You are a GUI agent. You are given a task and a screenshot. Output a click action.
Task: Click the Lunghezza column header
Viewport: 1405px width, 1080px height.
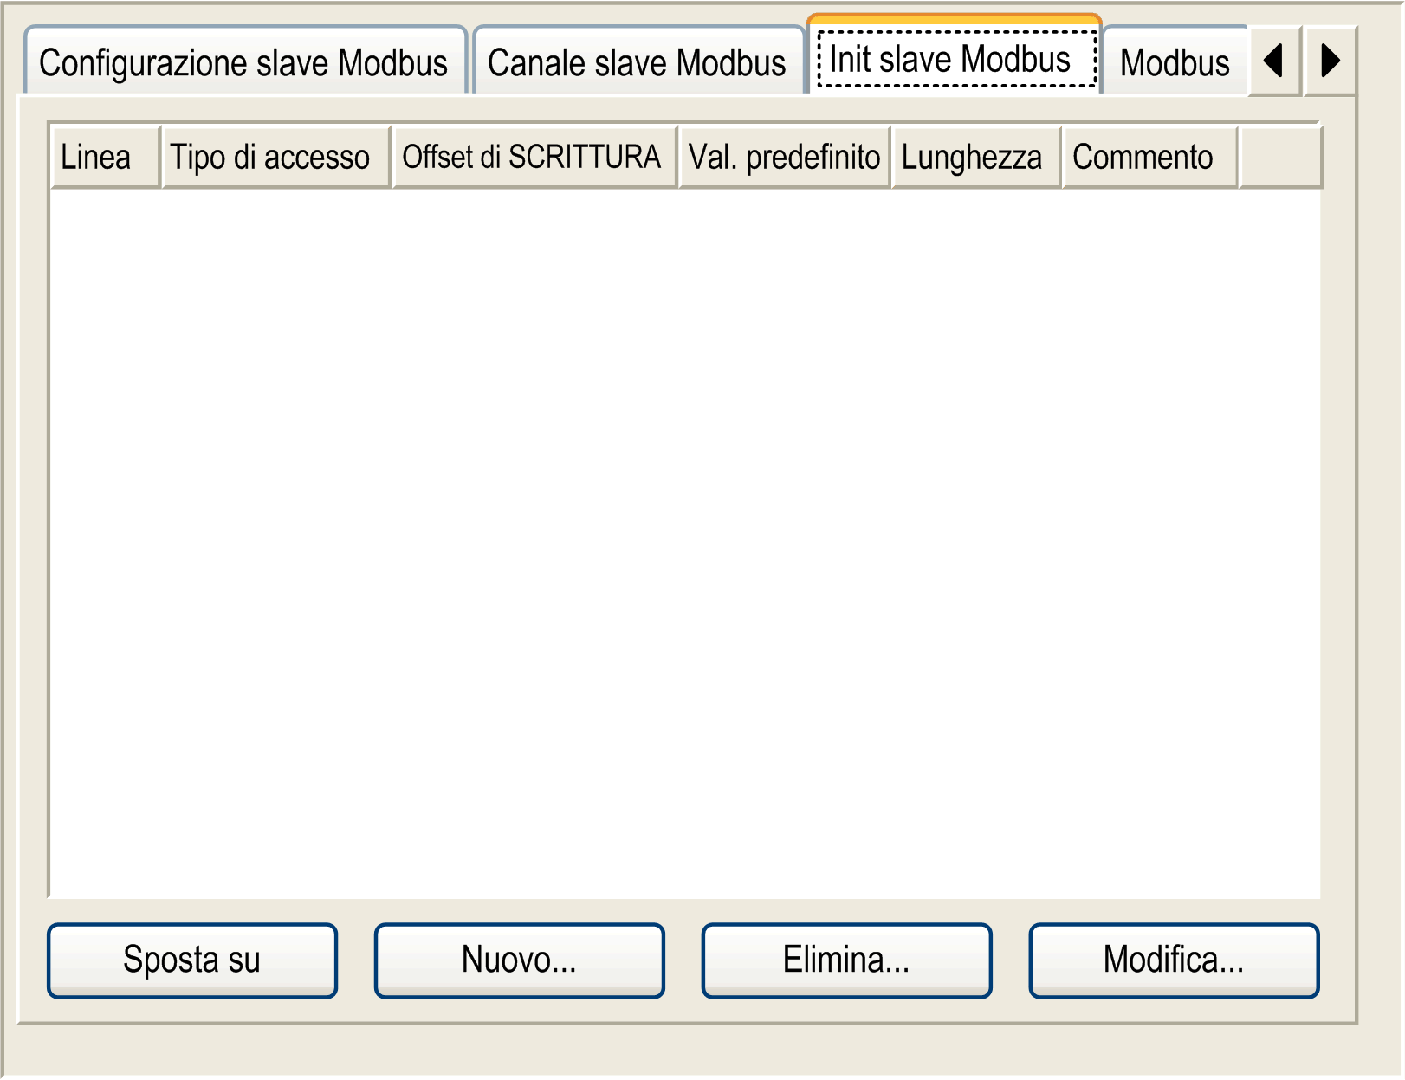coord(977,157)
